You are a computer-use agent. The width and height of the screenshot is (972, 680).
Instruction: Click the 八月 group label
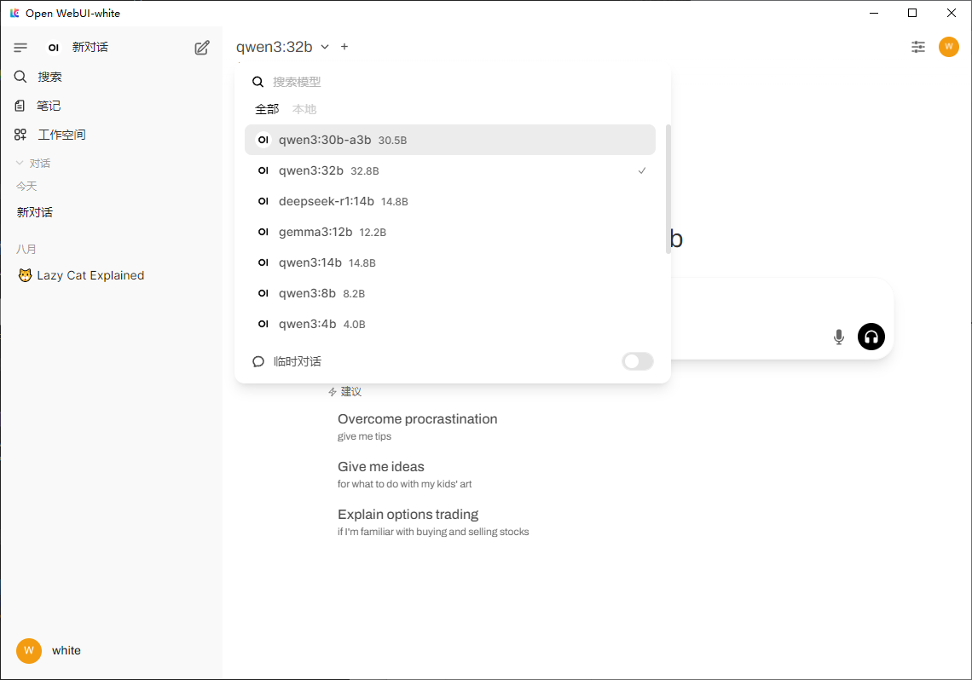26,250
